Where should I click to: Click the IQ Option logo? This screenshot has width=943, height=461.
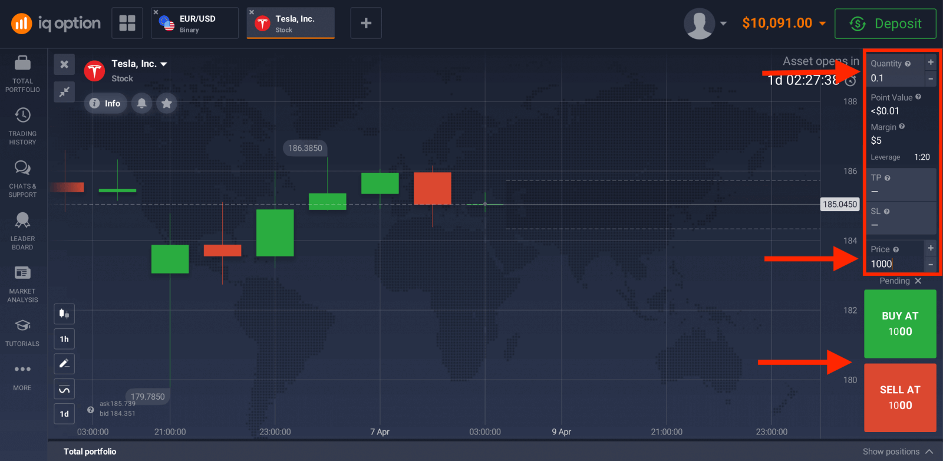(56, 23)
